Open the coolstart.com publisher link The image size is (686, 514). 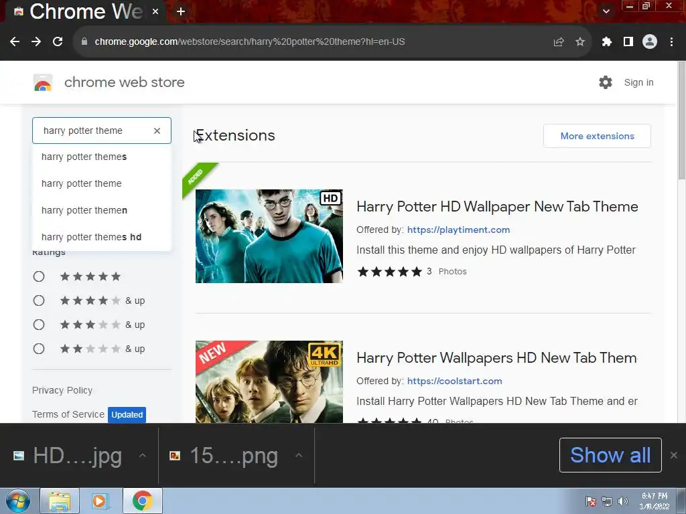pyautogui.click(x=455, y=381)
